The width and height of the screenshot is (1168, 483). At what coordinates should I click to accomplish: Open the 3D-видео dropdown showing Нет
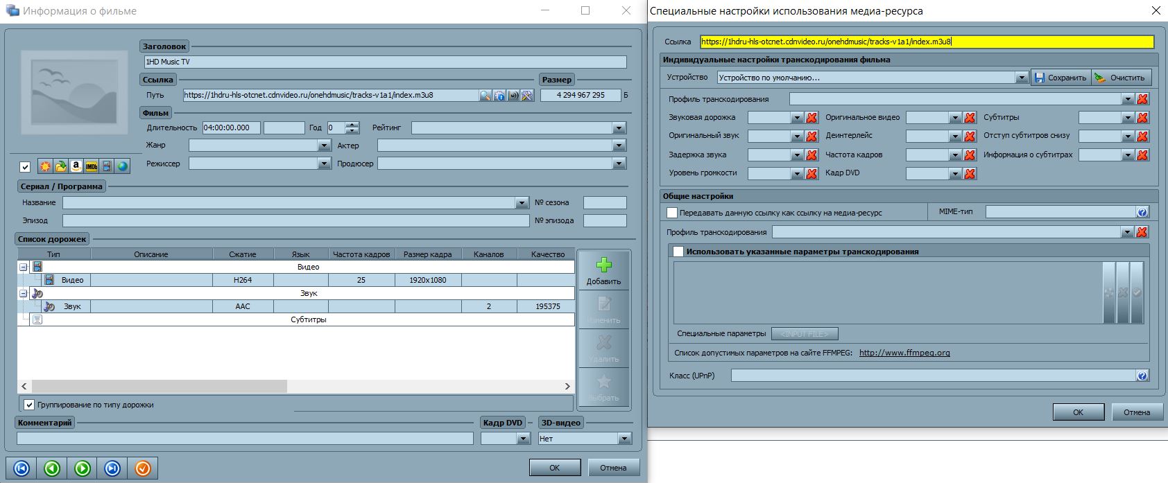(624, 439)
